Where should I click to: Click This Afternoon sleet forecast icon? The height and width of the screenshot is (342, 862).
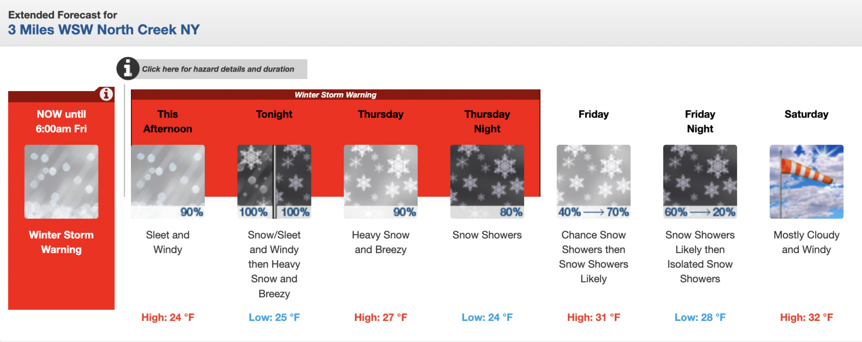click(168, 182)
